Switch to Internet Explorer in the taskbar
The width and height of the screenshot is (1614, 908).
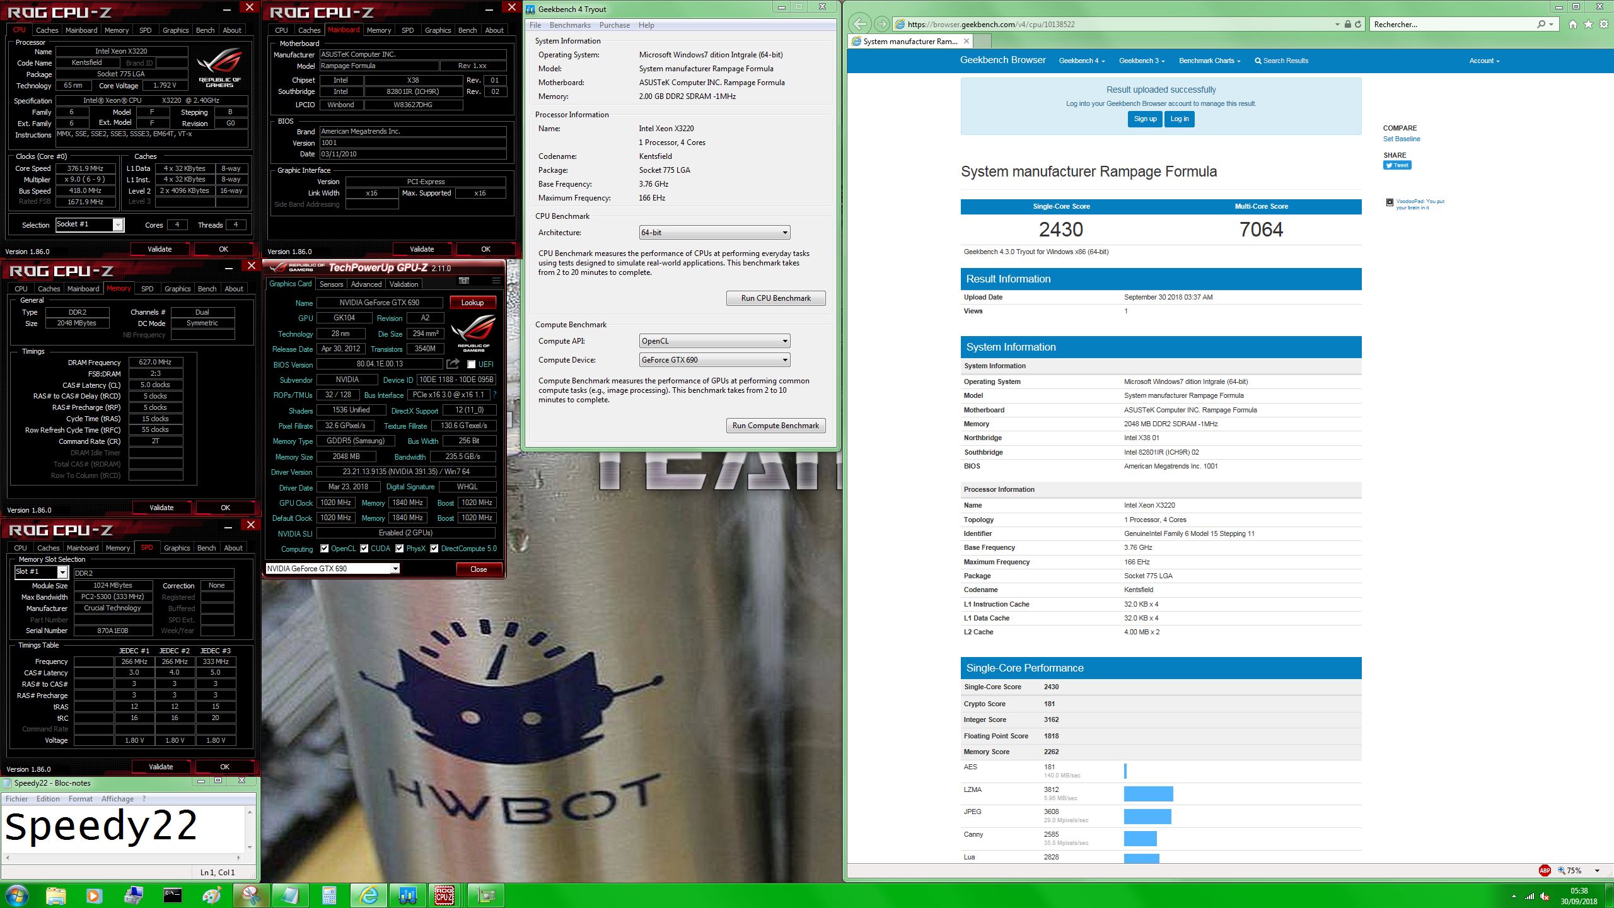(x=368, y=895)
